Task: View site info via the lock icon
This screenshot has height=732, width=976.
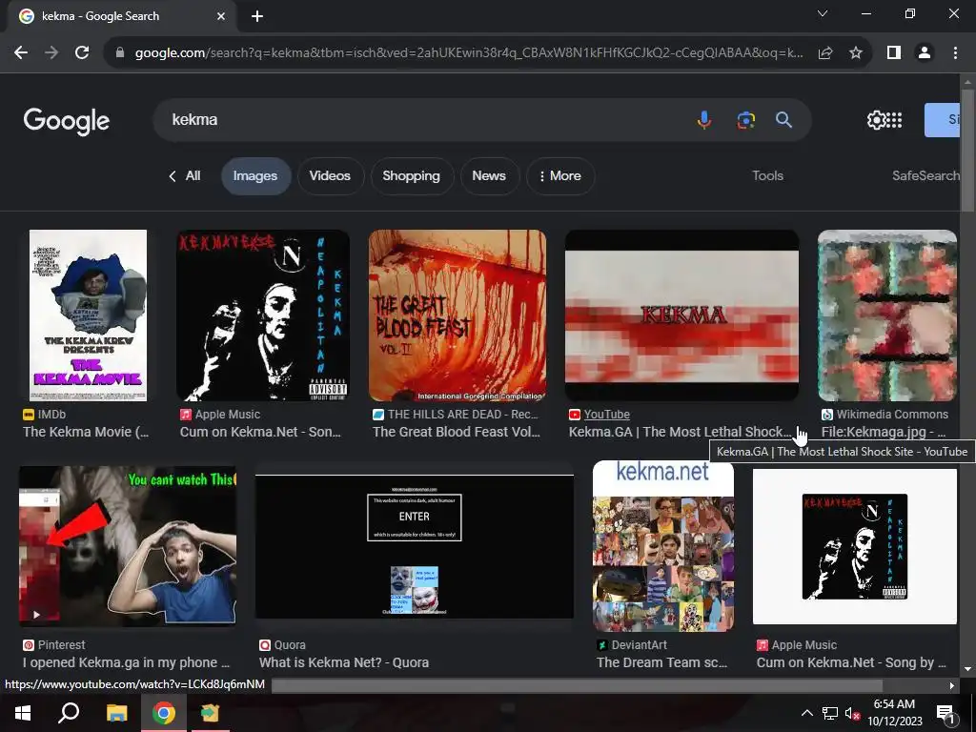Action: pos(120,53)
